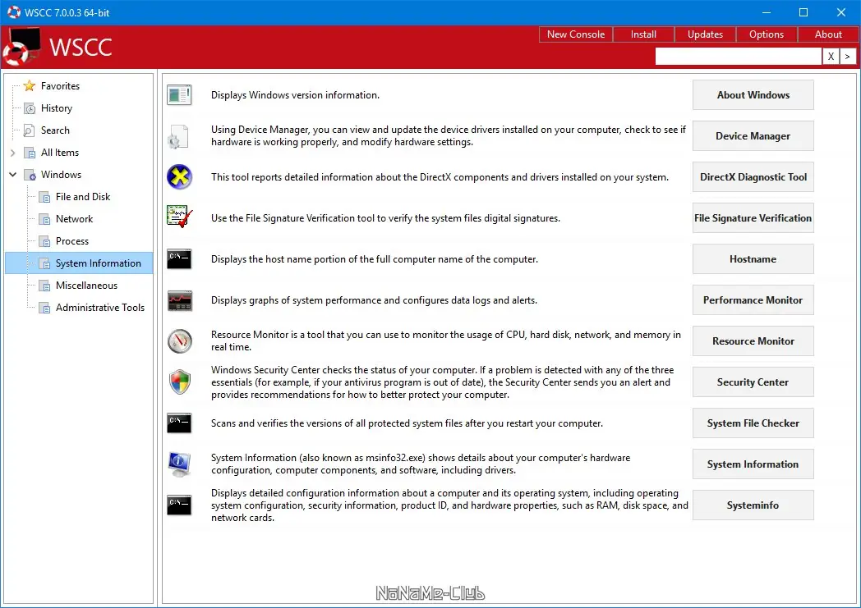The height and width of the screenshot is (608, 861).
Task: Select Network category
Action: [74, 219]
